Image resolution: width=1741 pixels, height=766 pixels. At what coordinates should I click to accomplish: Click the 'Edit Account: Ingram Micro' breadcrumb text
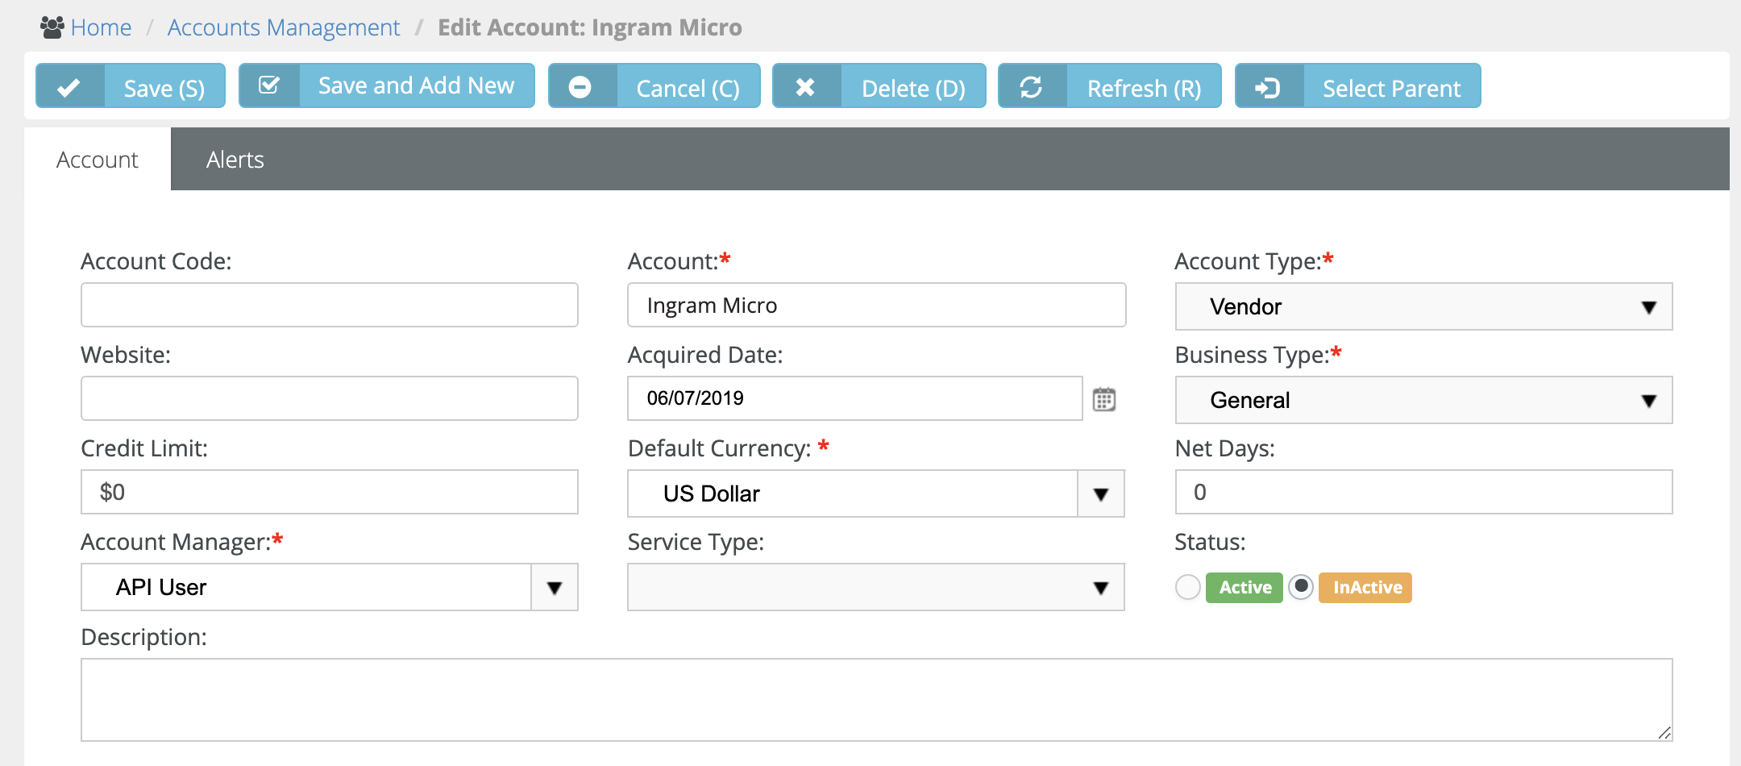[x=589, y=27]
